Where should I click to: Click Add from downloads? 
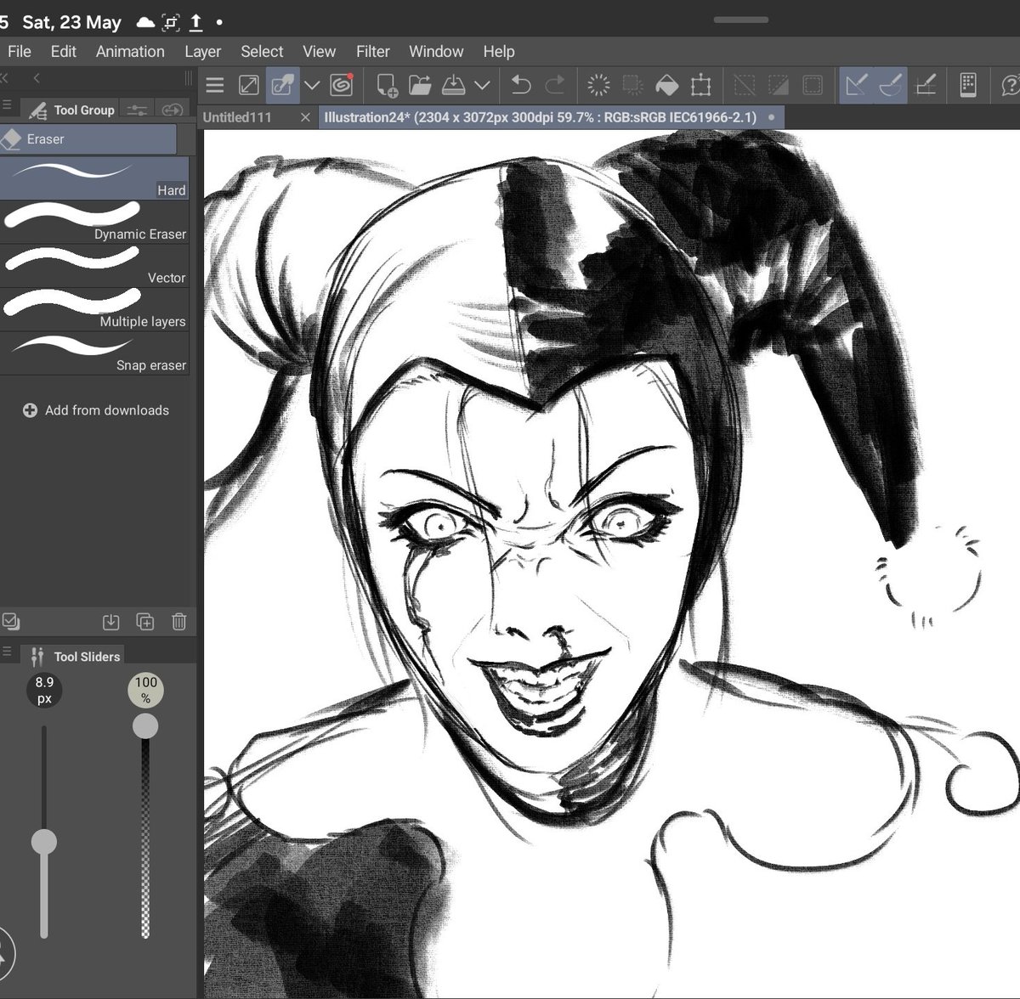click(x=95, y=410)
